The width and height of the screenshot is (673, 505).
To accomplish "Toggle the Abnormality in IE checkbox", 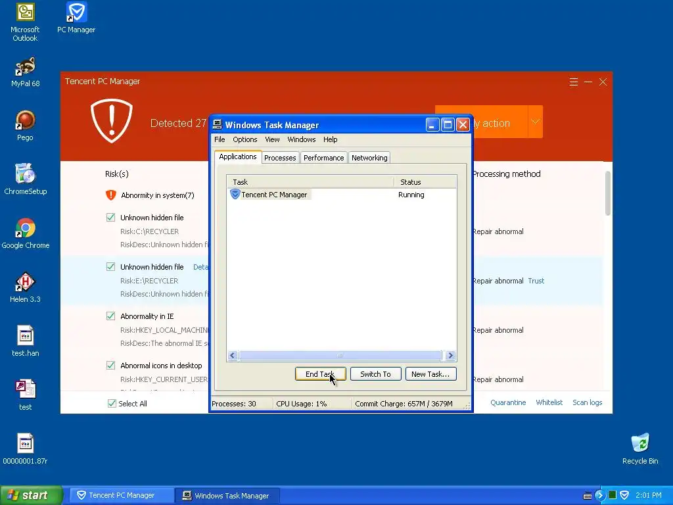I will pos(110,316).
